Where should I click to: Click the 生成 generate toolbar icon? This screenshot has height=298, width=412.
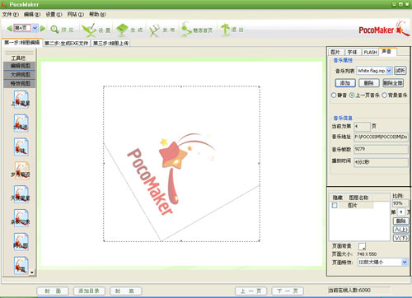(x=122, y=30)
